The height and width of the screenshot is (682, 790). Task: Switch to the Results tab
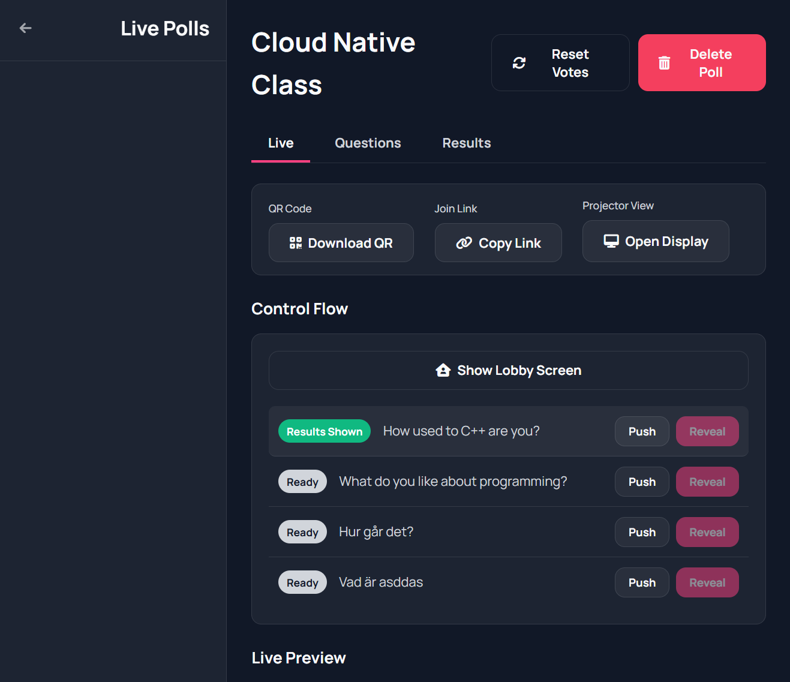click(466, 143)
